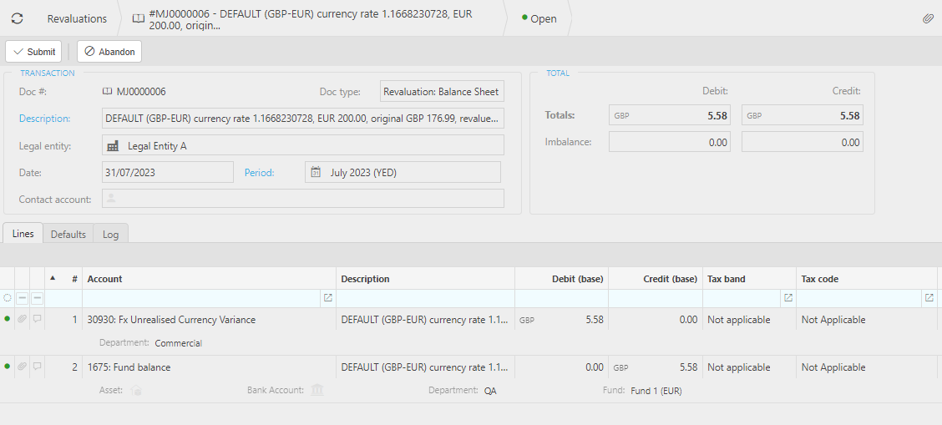
Task: Click the Open status in breadcrumb
Action: click(x=539, y=18)
